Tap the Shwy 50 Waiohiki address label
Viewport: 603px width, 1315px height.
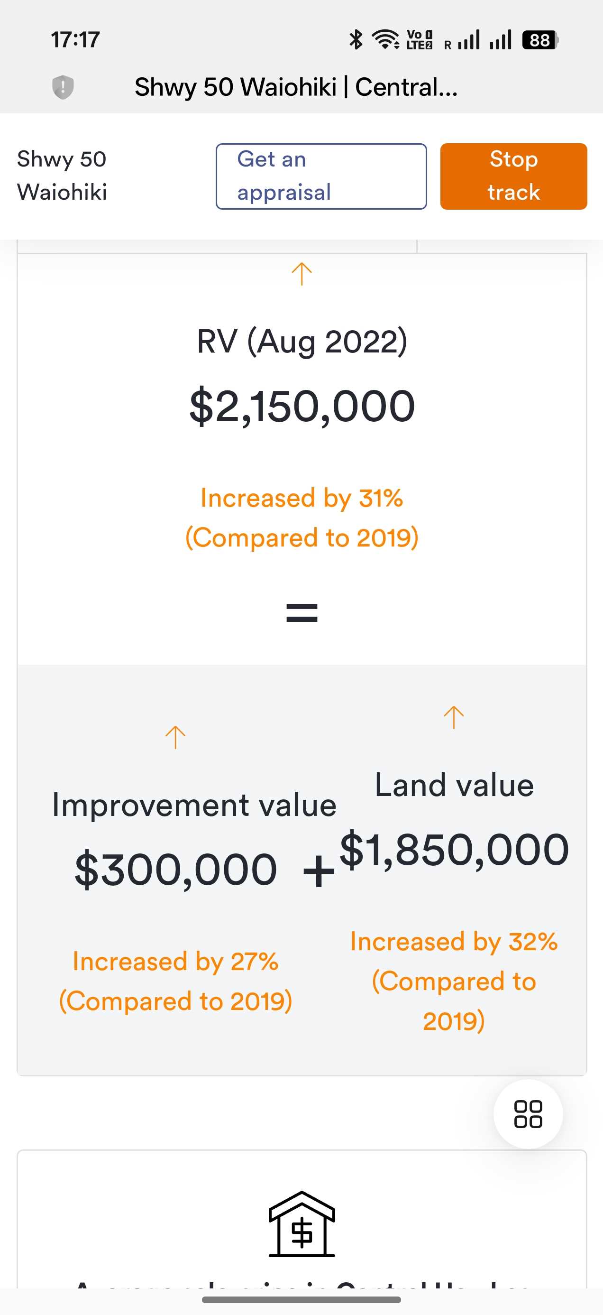point(62,176)
